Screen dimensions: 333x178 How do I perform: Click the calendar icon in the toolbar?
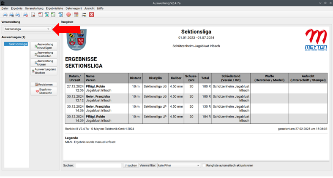pos(76,15)
